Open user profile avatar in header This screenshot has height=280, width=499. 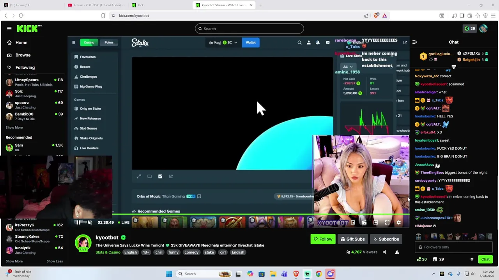483,28
